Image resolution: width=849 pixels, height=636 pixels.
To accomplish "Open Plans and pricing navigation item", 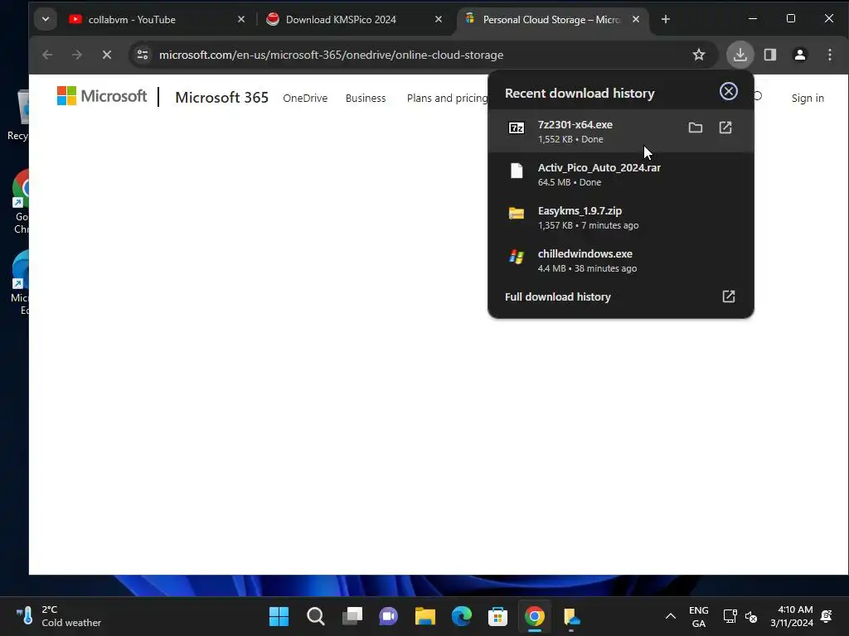I will point(447,98).
